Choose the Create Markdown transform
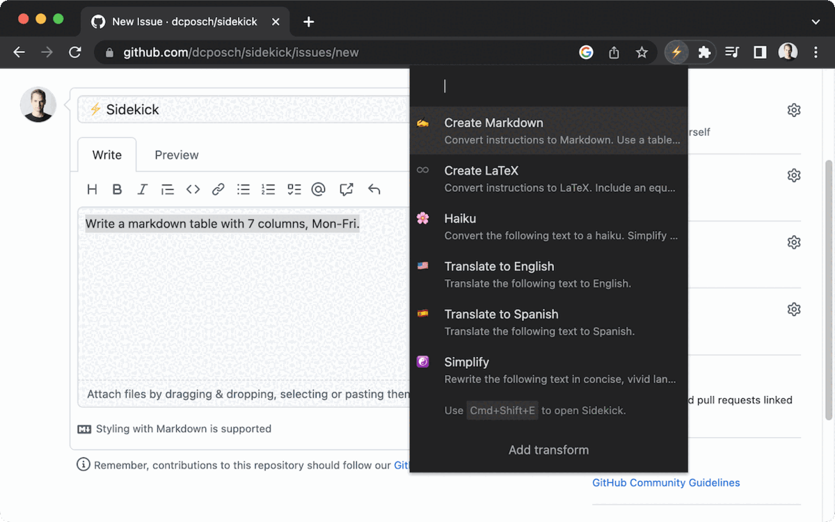 click(548, 130)
